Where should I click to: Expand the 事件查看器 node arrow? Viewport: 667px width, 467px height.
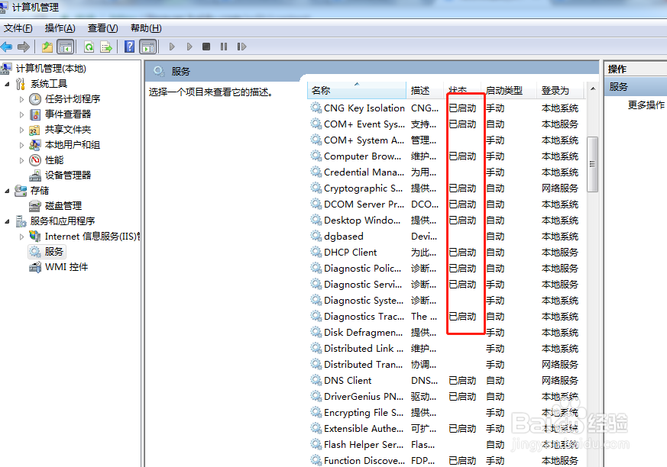point(21,114)
